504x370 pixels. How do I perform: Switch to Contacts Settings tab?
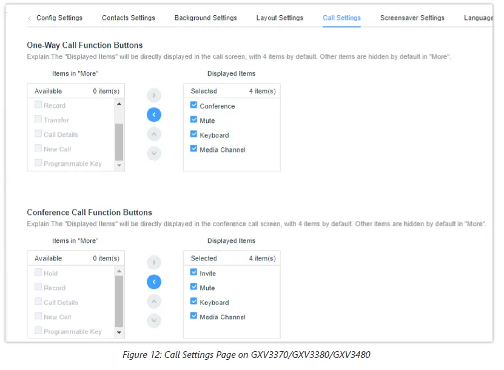coord(128,18)
